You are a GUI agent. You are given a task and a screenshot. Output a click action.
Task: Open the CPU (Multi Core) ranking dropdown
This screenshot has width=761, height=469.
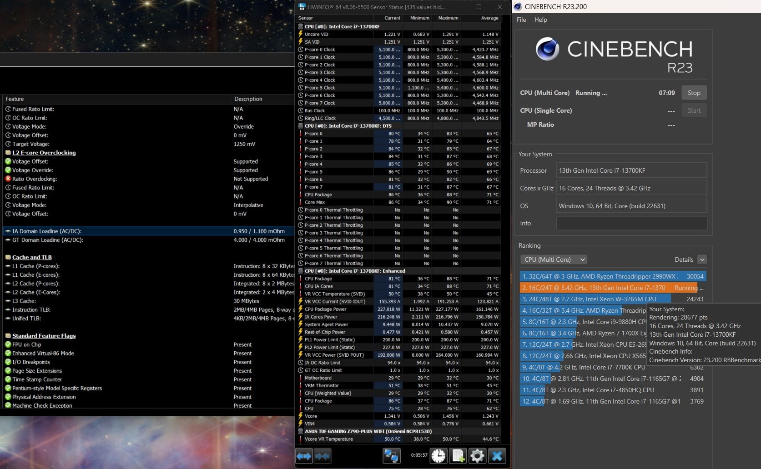pyautogui.click(x=554, y=259)
